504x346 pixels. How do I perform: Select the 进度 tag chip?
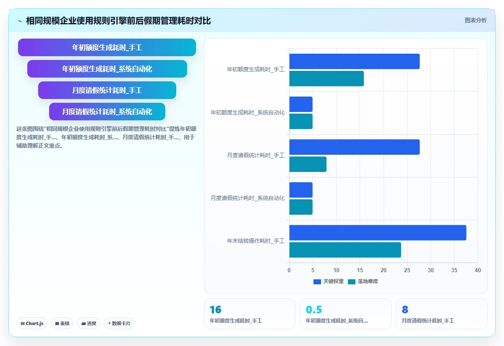tap(89, 323)
